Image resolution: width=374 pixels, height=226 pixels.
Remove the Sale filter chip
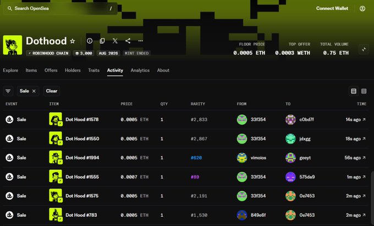(x=34, y=91)
